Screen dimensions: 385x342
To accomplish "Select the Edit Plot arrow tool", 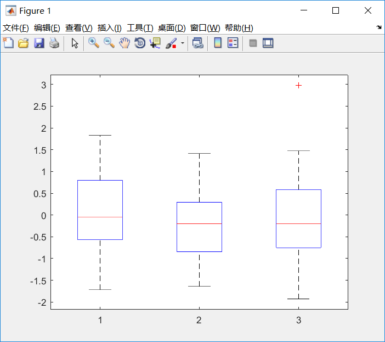I will [x=75, y=43].
